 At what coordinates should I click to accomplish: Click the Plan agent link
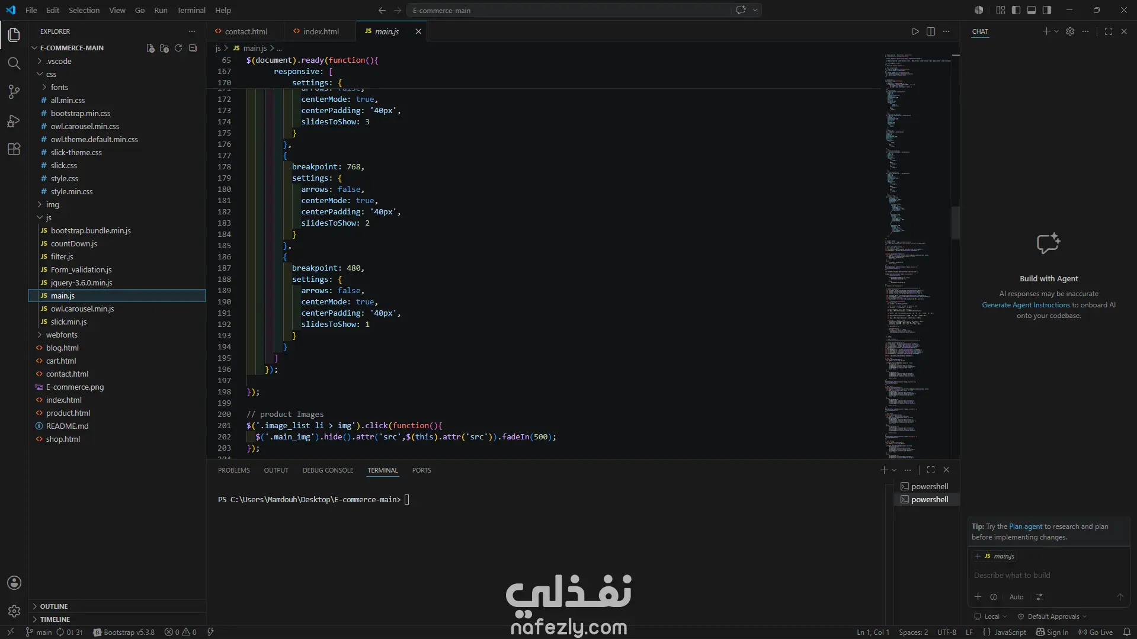point(1025,526)
